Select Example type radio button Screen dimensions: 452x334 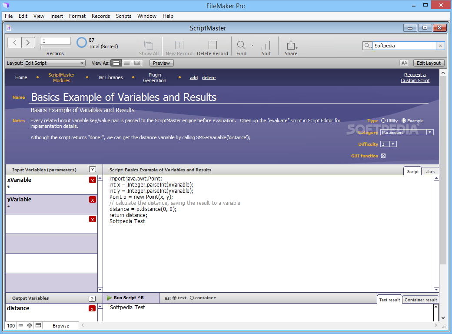click(404, 120)
